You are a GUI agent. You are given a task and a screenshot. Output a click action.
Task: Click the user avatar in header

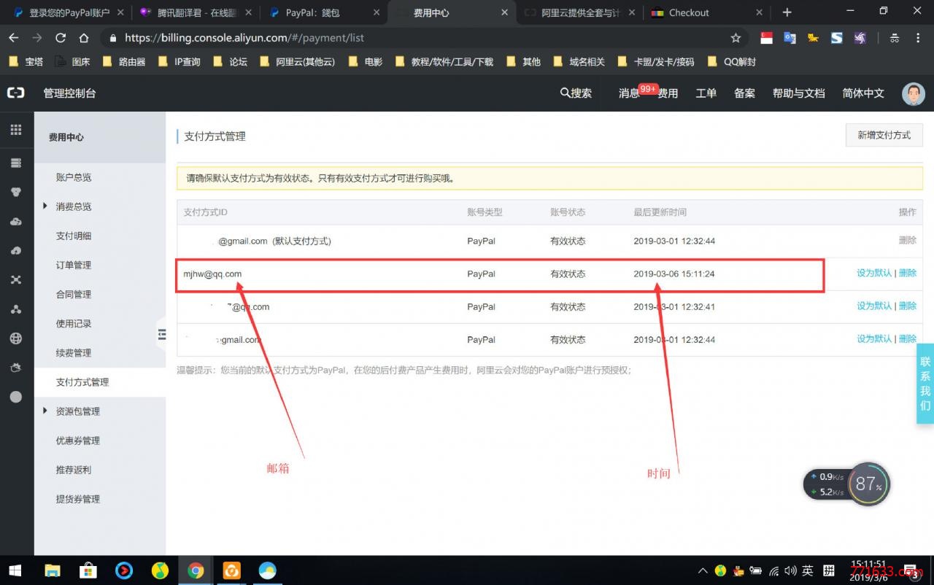coord(913,93)
